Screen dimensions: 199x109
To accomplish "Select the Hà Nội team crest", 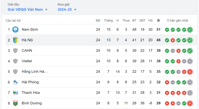I will [x=15, y=40].
